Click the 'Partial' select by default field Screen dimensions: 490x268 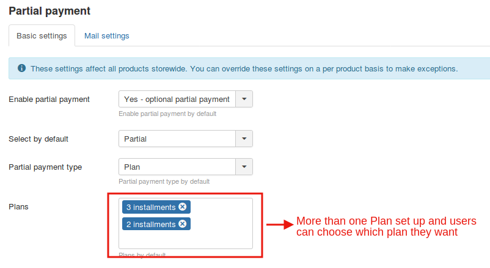[177, 139]
